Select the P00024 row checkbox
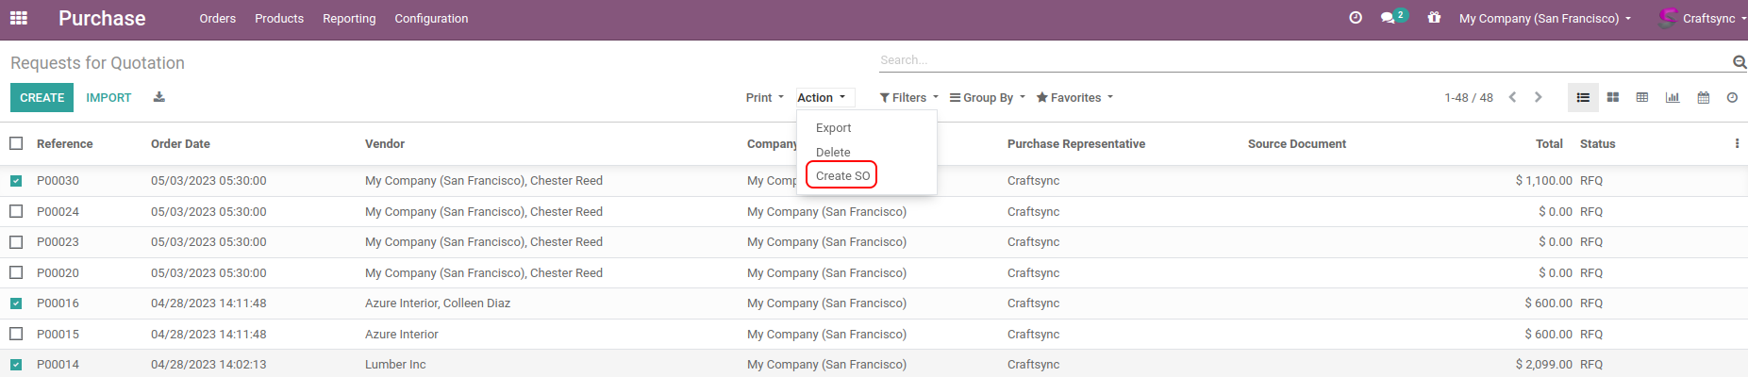 click(x=16, y=212)
